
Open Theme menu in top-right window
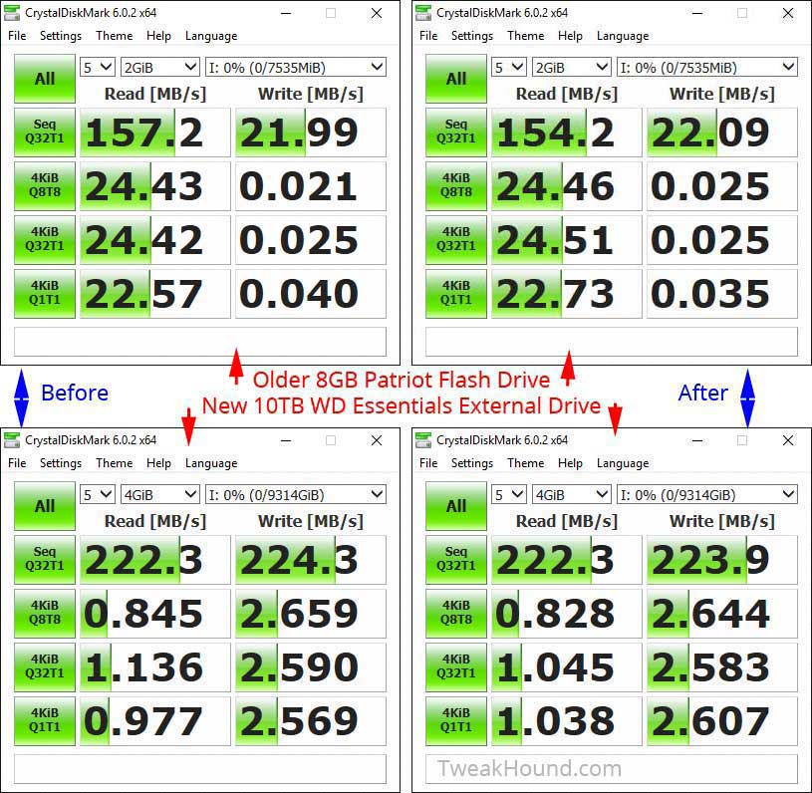tap(526, 36)
